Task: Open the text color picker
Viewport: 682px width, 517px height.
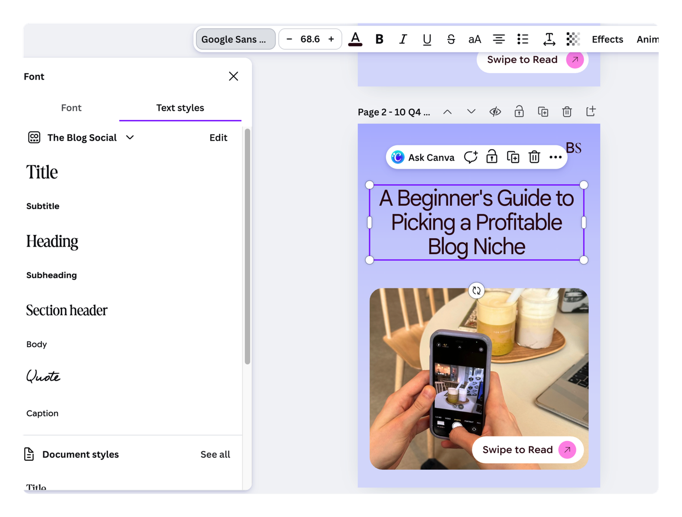Action: coord(355,39)
